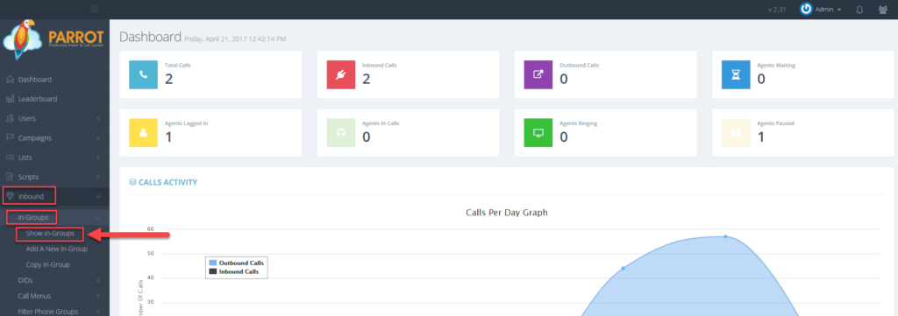Click the red Inbound Calls icon
Viewport: 898px width, 316px height.
pos(341,74)
